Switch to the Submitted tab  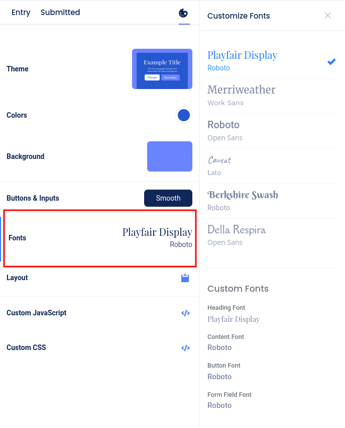pos(60,12)
